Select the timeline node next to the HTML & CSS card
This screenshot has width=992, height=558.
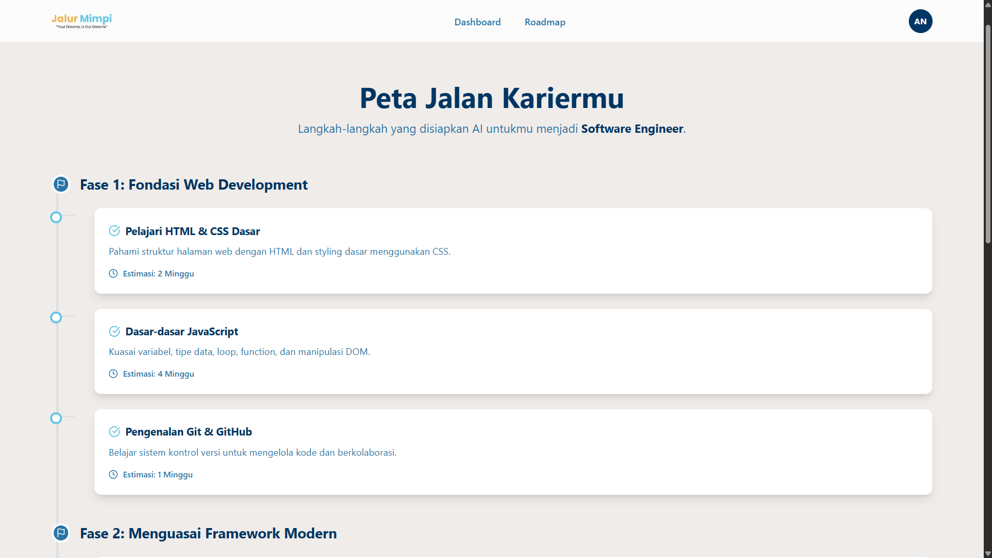coord(56,217)
